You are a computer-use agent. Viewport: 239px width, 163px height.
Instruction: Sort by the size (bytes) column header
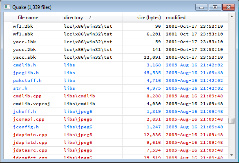click(143, 18)
